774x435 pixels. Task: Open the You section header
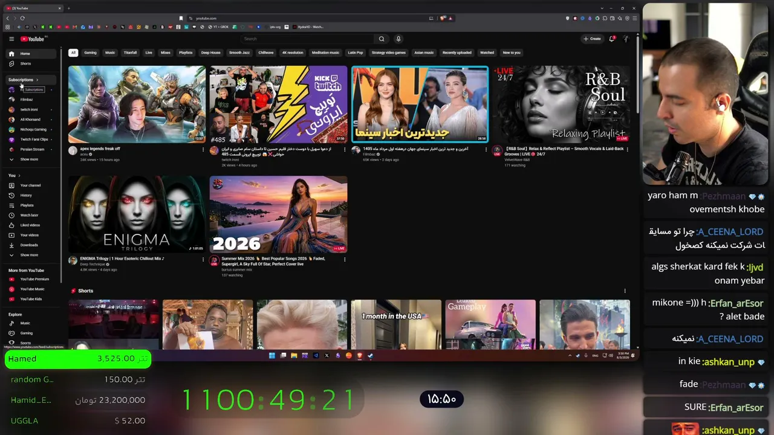pos(15,176)
